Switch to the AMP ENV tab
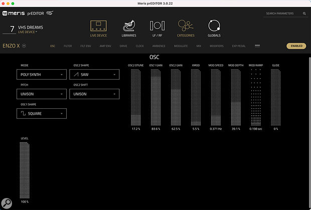 tap(105, 46)
